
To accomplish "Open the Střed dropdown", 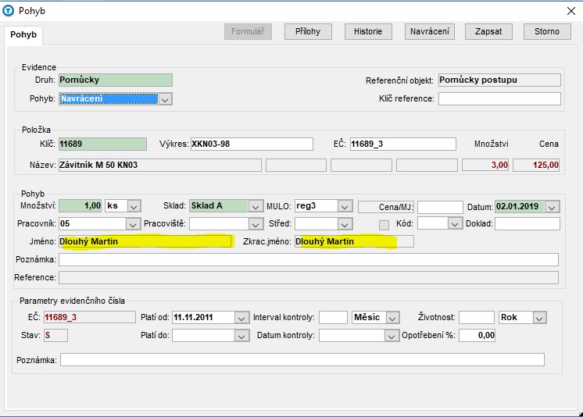I will [345, 224].
